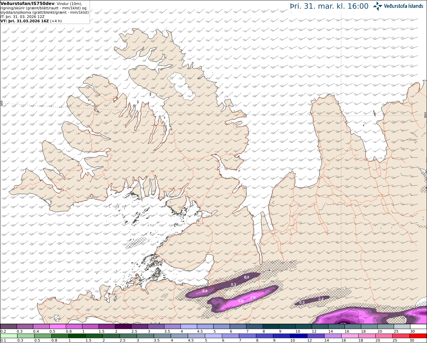Click the 0.2 precipitation label on the map
427x343 pixels.
321,299
